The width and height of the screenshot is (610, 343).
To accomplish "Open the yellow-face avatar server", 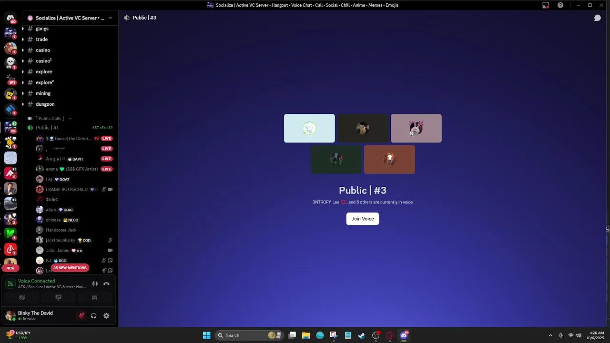I will tap(10, 94).
